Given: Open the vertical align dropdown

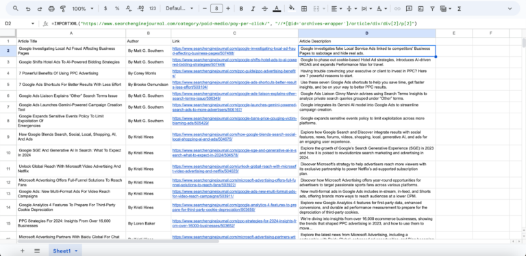Looking at the screenshot, I should point(351,9).
